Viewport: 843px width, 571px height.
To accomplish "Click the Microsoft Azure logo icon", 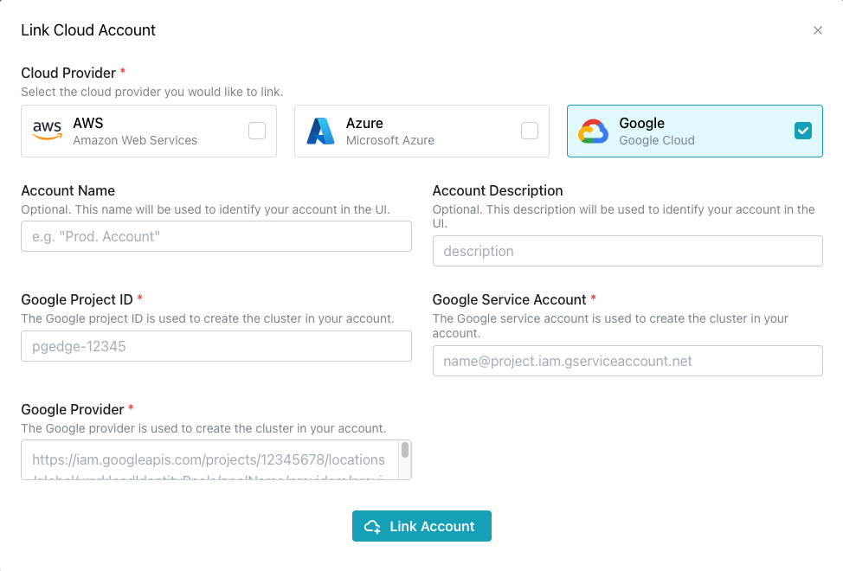I will click(320, 131).
